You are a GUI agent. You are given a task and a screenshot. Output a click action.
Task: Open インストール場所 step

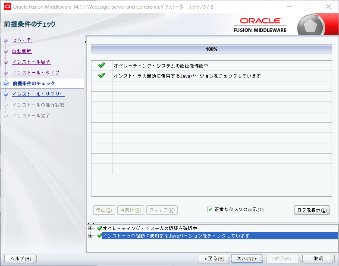[x=31, y=62]
